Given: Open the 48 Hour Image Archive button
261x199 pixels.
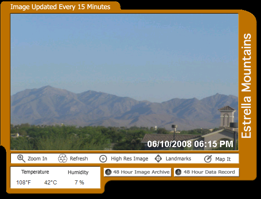Looking at the screenshot, I should coord(138,172).
